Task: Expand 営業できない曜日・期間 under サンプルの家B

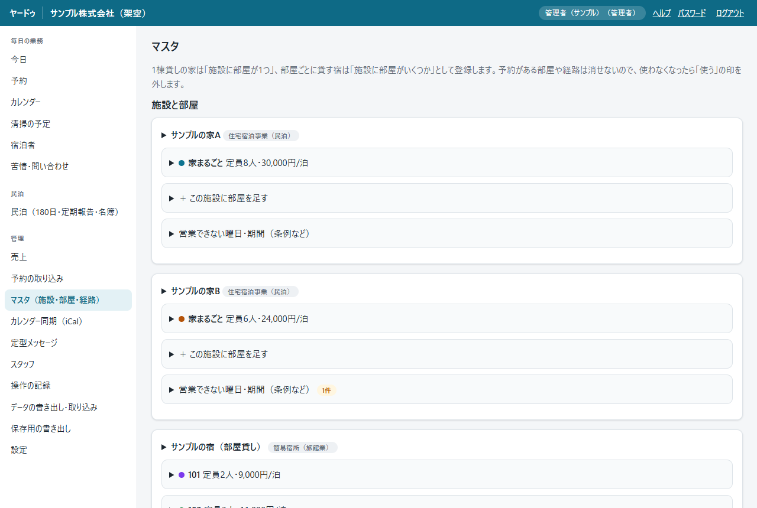Action: (x=447, y=389)
